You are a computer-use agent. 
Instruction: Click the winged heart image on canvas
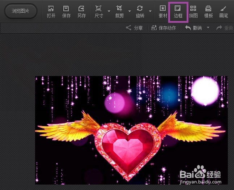coord(131,130)
